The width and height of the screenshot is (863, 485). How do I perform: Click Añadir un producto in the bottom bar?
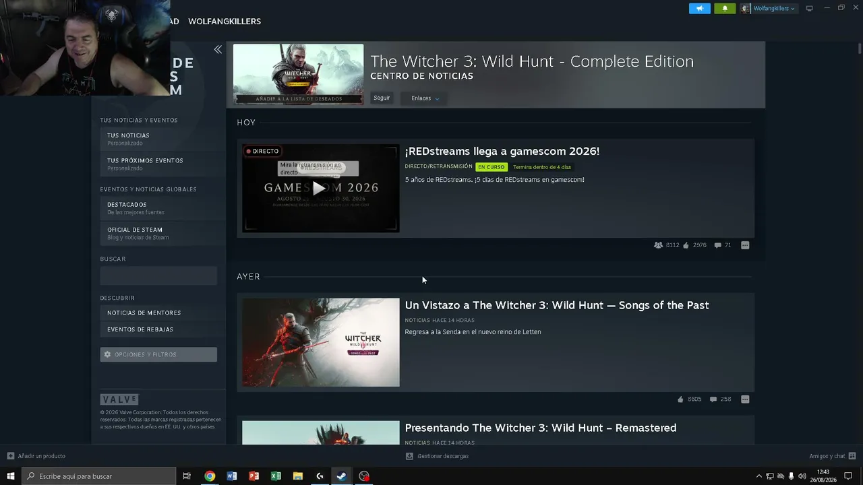tap(36, 456)
